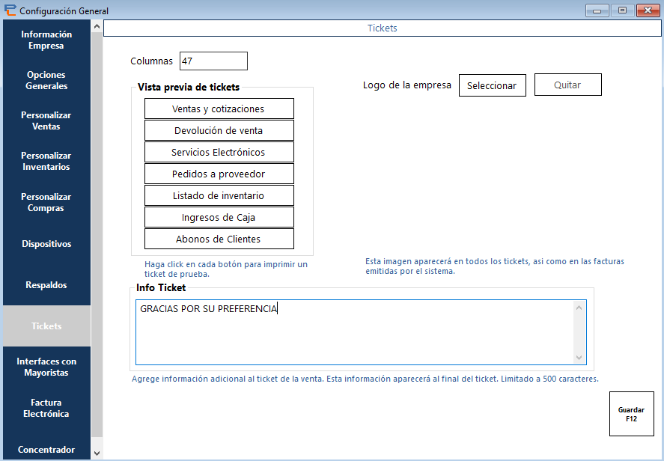Click the Info Ticket group label
664x461 pixels.
click(x=161, y=288)
